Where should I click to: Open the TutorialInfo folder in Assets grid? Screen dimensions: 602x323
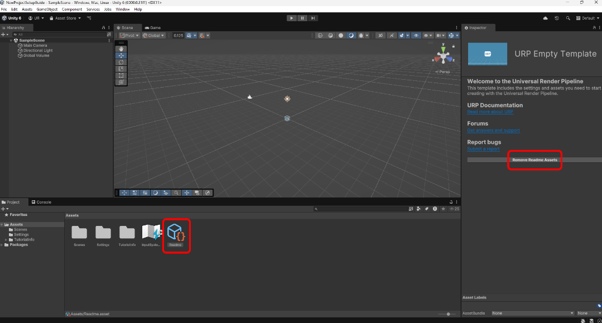(127, 233)
